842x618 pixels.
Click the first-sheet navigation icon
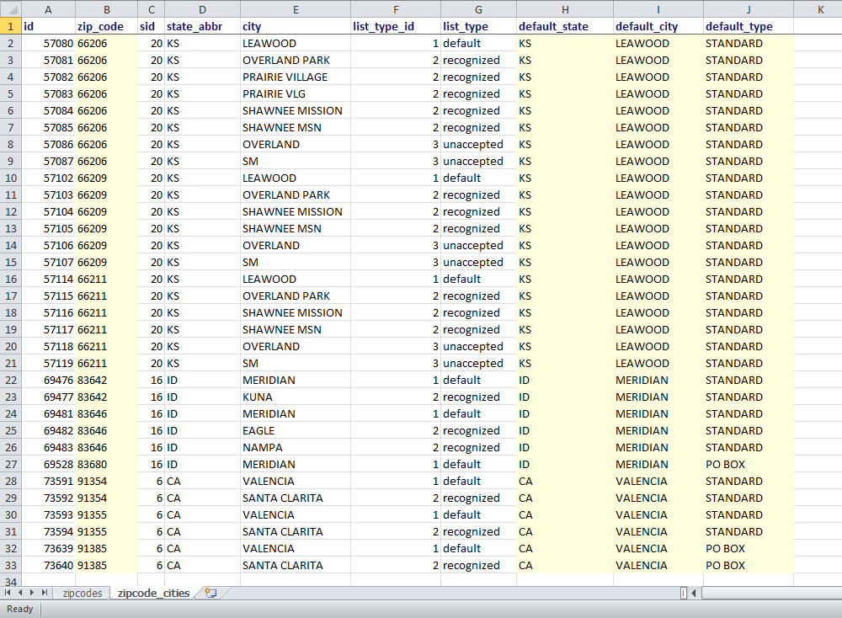tap(8, 593)
